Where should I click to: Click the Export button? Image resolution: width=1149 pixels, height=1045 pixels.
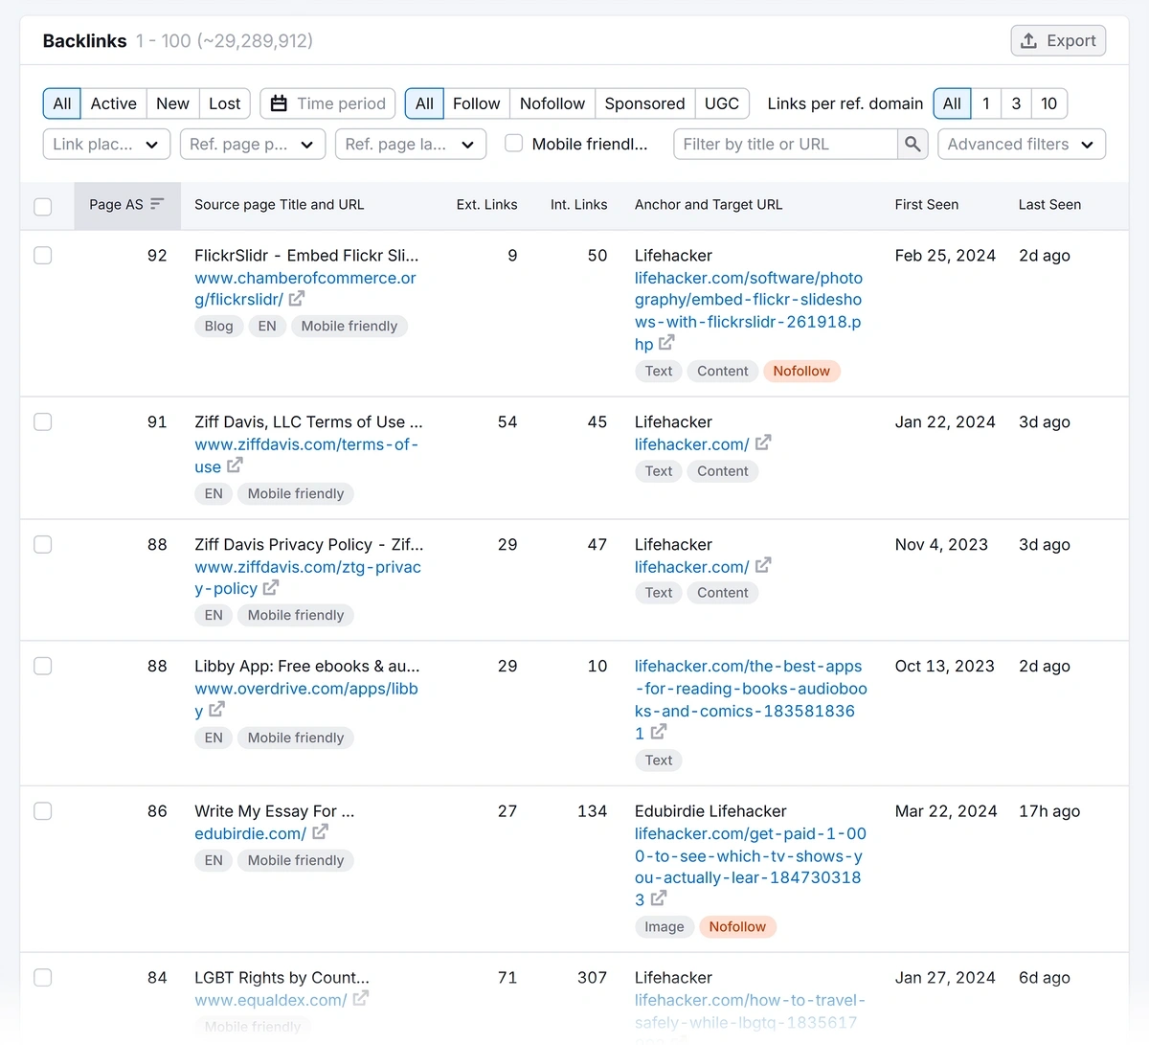tap(1058, 40)
